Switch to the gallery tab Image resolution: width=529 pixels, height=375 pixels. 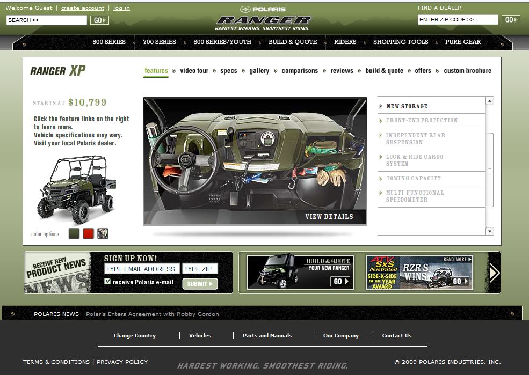[x=259, y=71]
